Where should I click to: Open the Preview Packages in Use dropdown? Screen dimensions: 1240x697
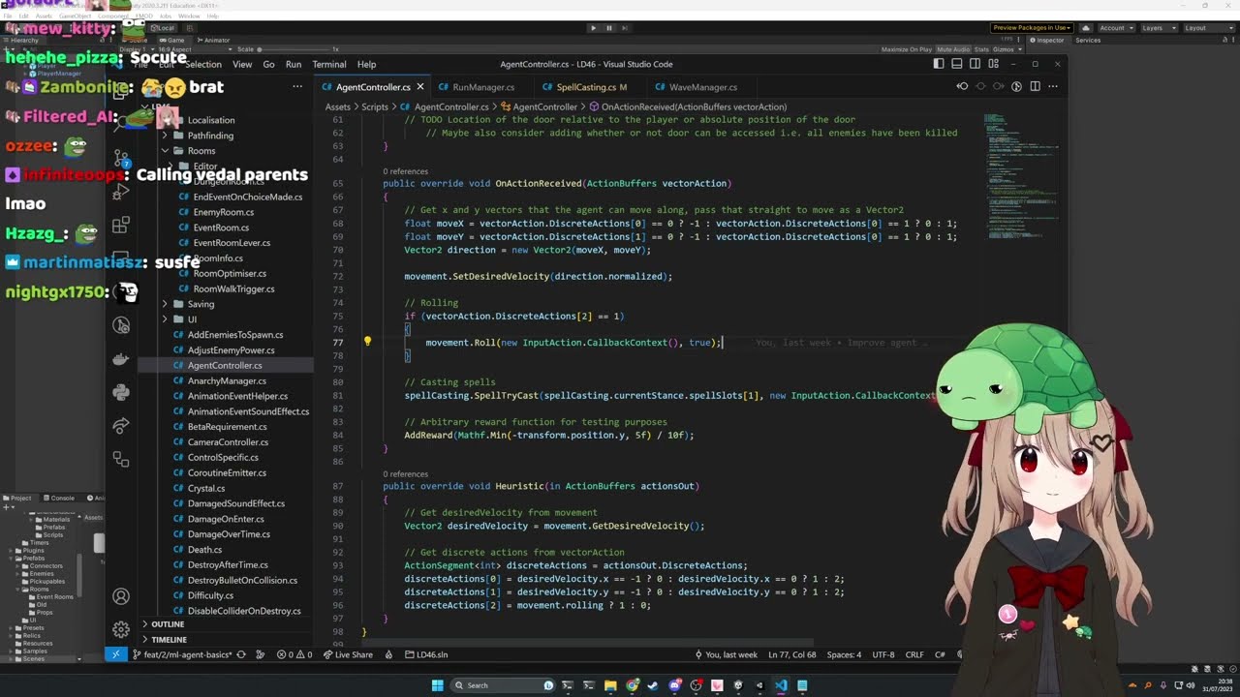[x=1031, y=28]
